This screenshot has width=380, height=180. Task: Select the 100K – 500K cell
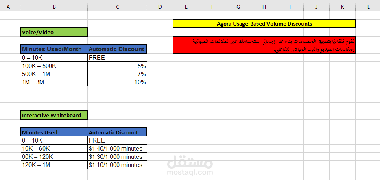[54, 66]
